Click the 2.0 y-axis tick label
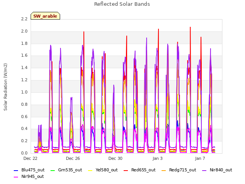Screen dimensions: 245x184 [x=24, y=31]
